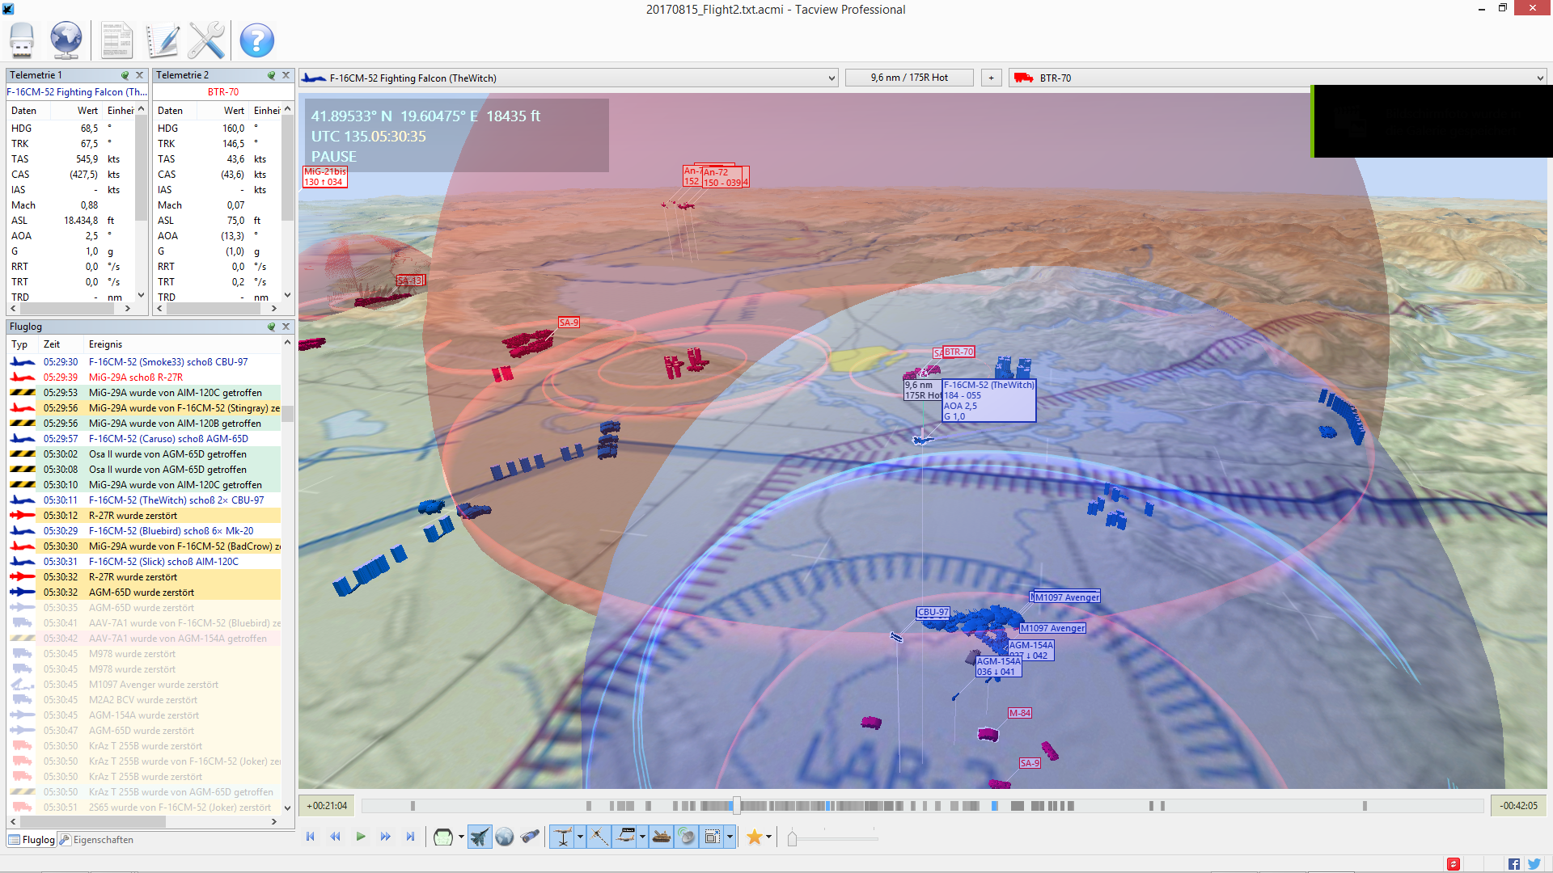Click the Ereignis column header in Fluglog
1553x873 pixels.
point(106,344)
